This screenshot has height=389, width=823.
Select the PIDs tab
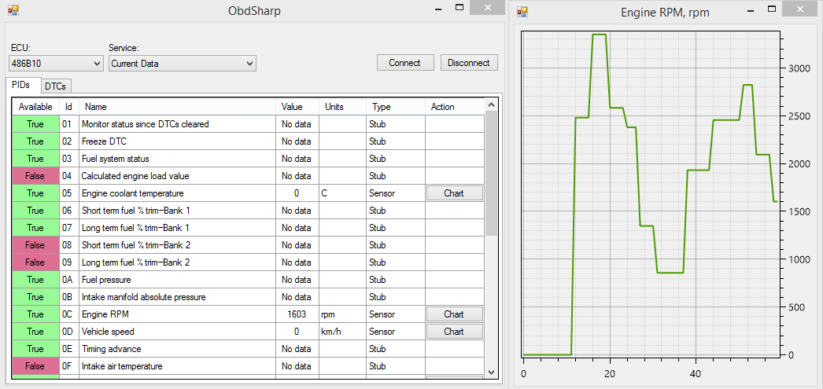23,85
